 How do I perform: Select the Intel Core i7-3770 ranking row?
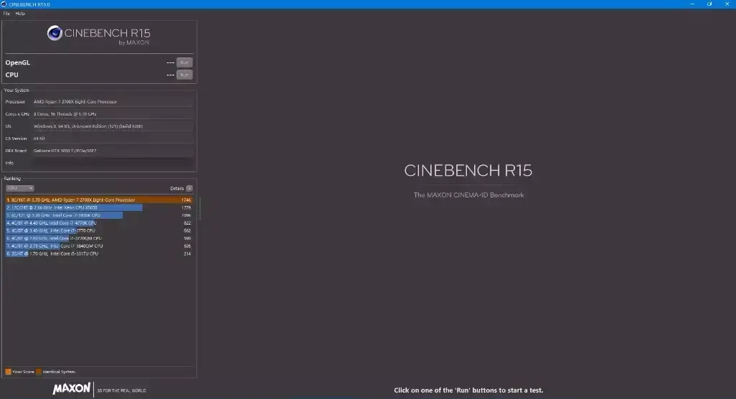98,230
